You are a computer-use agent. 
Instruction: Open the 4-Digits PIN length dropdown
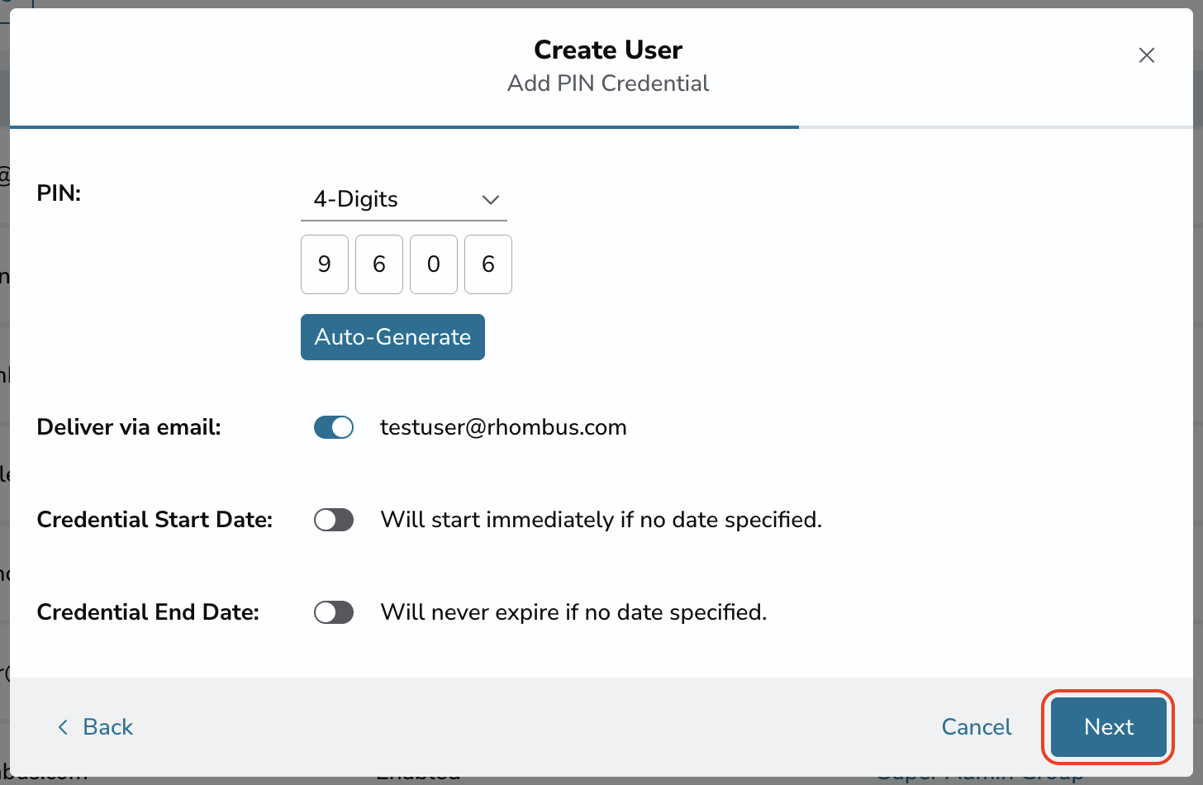(404, 199)
